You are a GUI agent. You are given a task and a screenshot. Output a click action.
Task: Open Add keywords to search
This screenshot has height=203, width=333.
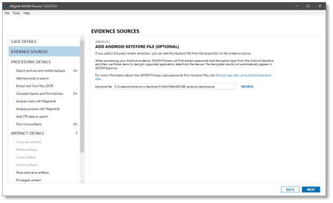pyautogui.click(x=32, y=78)
